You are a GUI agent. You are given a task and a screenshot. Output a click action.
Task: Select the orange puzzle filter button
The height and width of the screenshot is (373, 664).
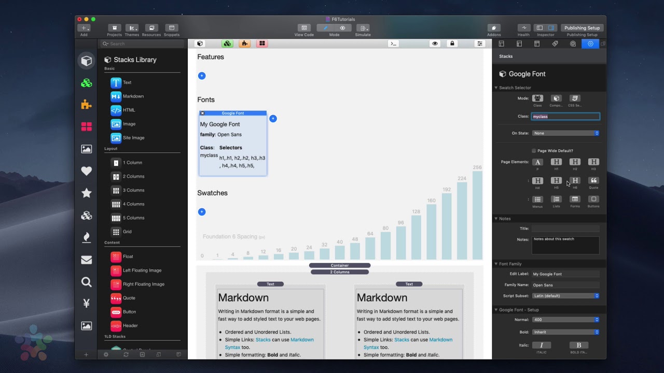244,44
